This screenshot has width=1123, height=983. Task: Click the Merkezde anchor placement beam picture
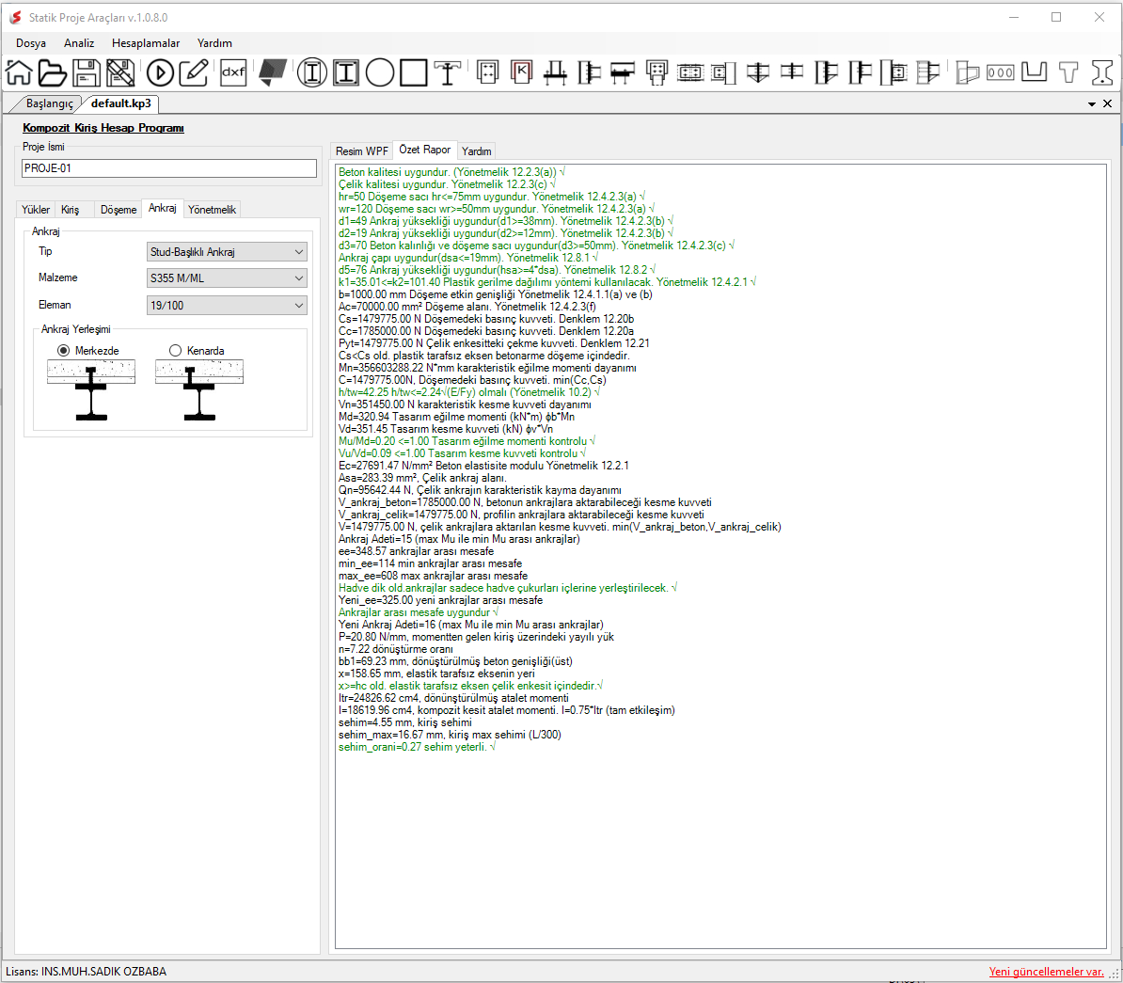tap(91, 390)
